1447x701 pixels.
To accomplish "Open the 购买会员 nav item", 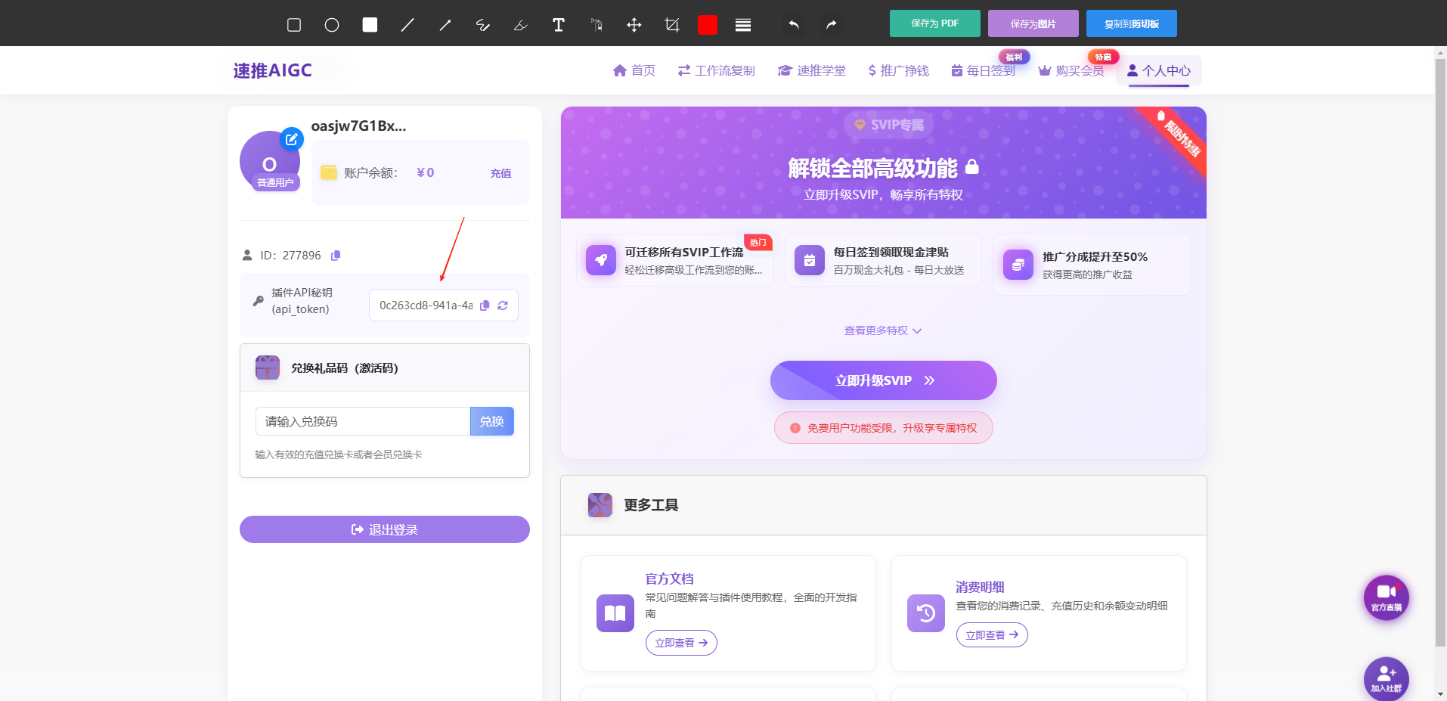I will coord(1071,70).
